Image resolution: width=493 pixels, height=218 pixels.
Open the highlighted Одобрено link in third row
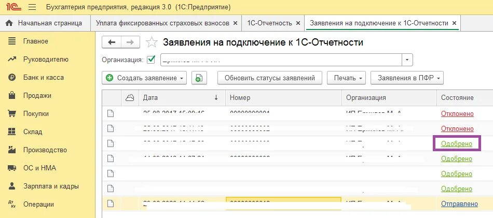(457, 143)
